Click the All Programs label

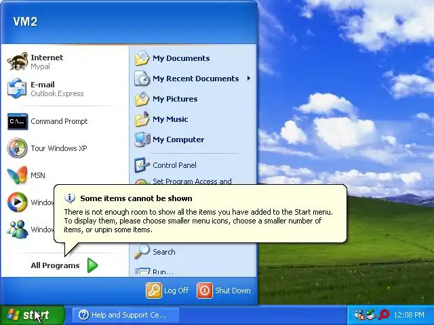tap(55, 265)
